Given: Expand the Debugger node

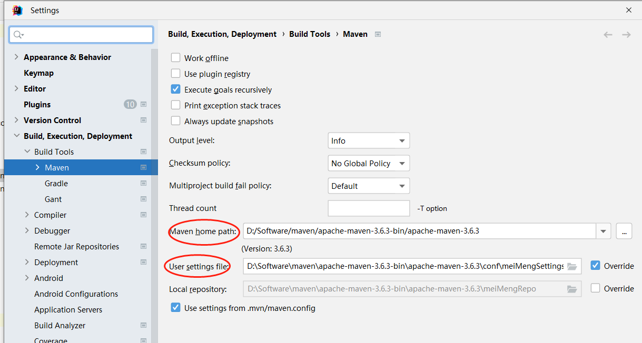Looking at the screenshot, I should (x=27, y=230).
